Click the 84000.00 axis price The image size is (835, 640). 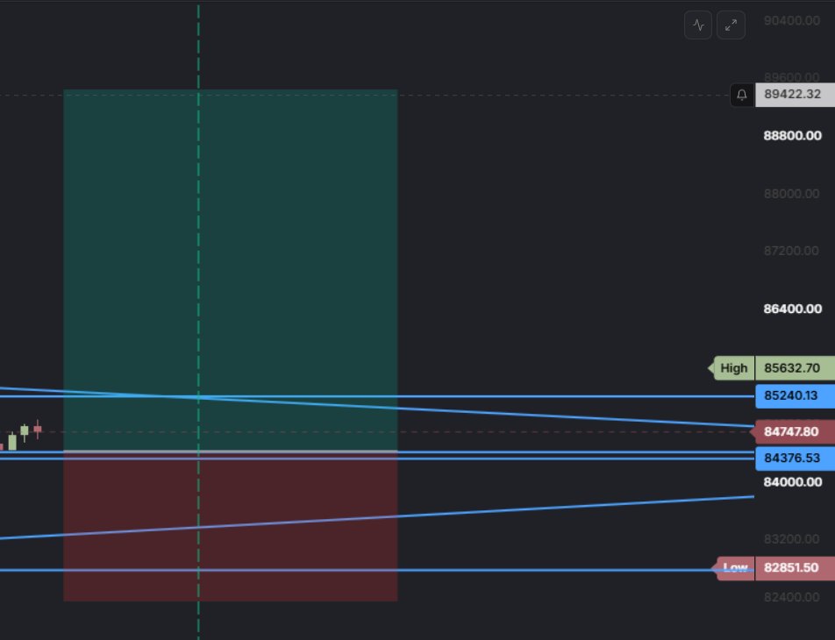[x=792, y=482]
